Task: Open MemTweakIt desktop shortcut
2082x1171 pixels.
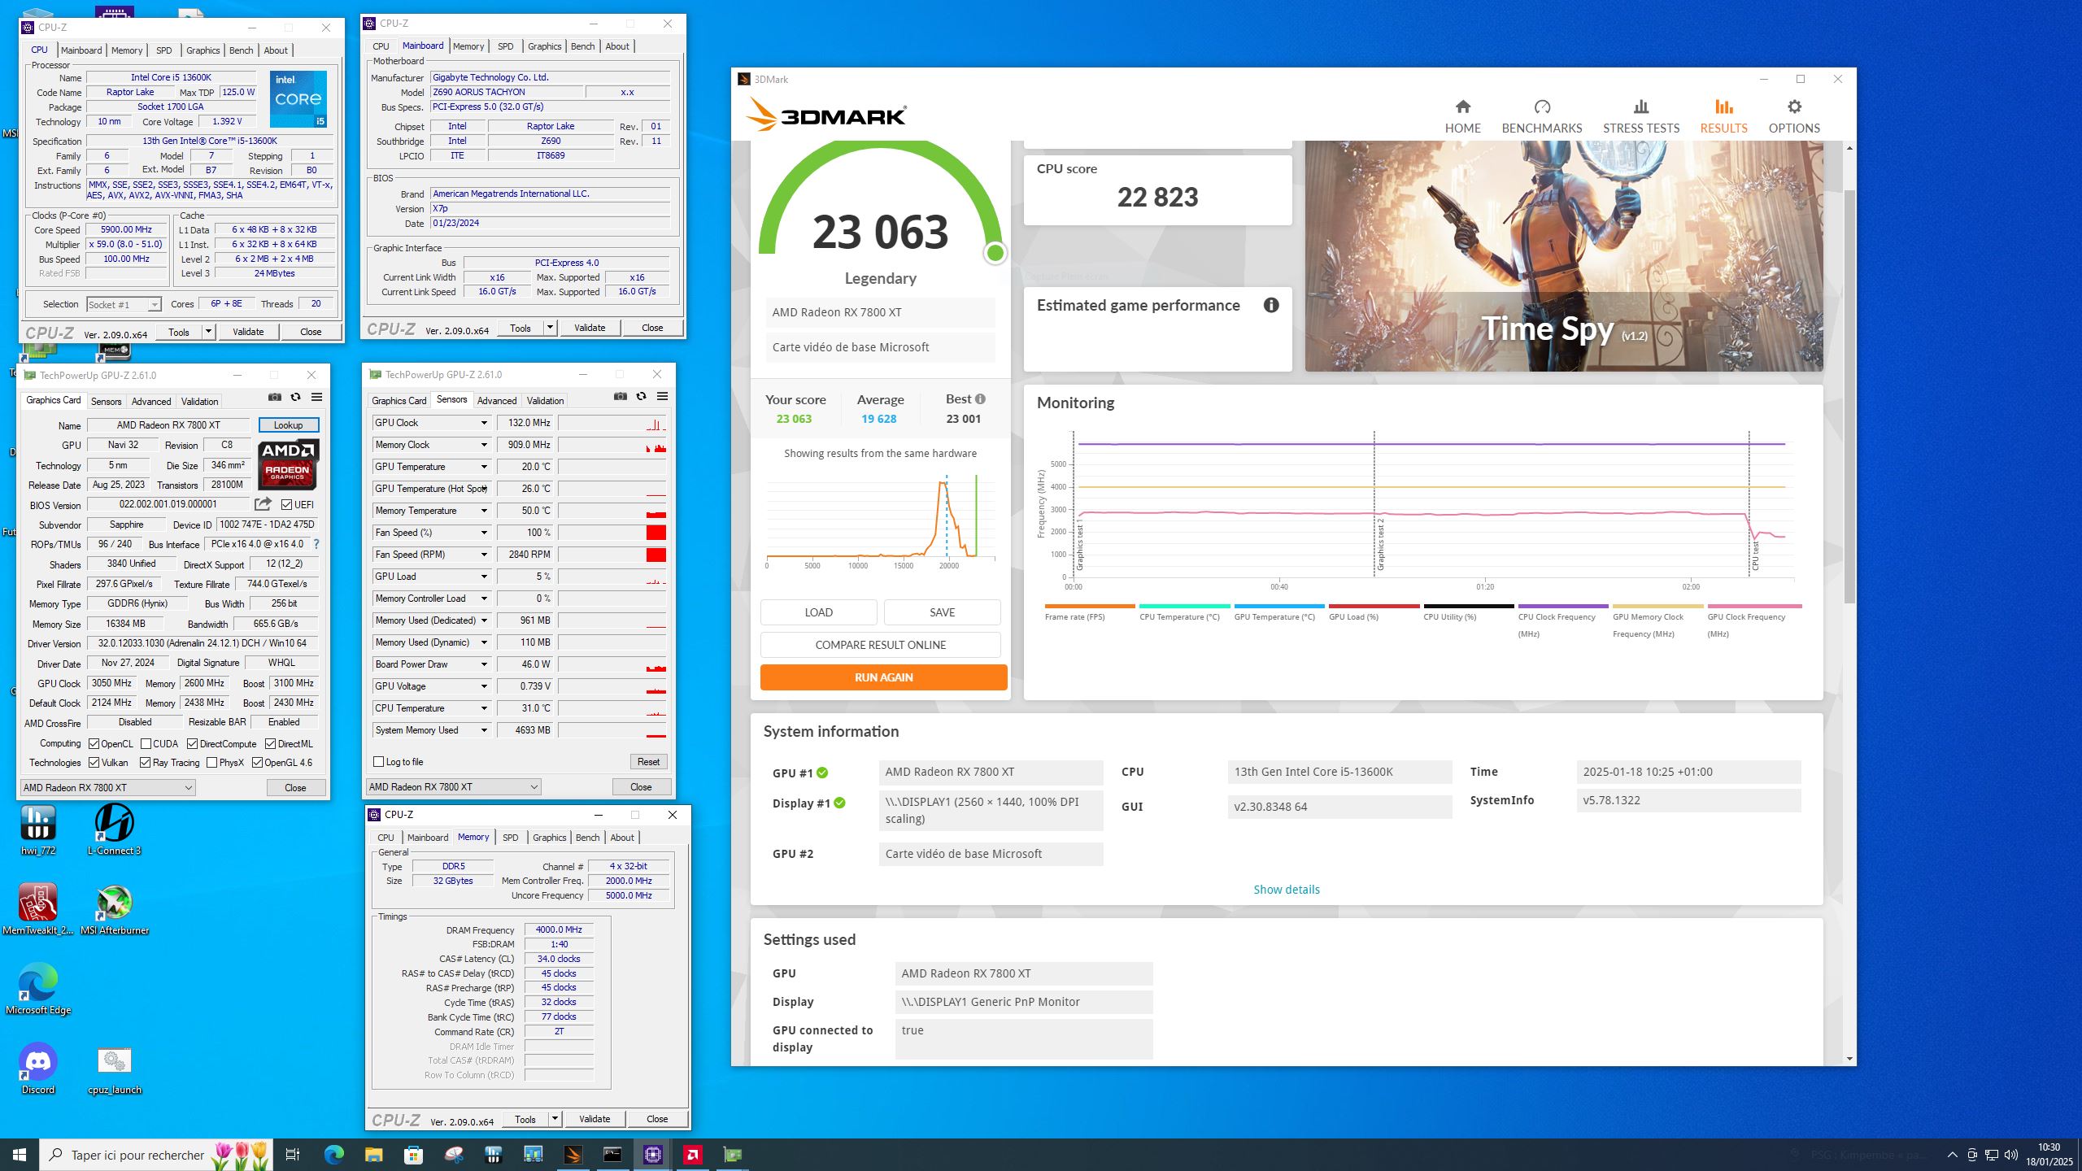Action: (38, 909)
